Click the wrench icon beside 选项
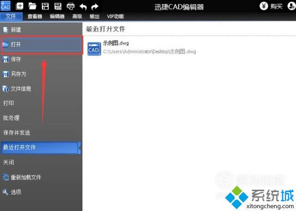Viewport: 296px width, 211px height. pyautogui.click(x=5, y=192)
